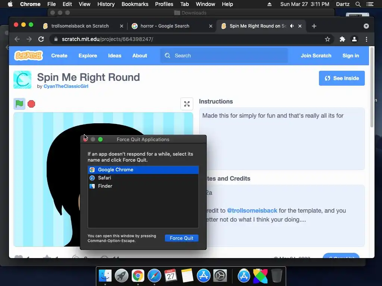The width and height of the screenshot is (382, 286).
Task: Mute the tab audio speaker icon
Action: [292, 26]
